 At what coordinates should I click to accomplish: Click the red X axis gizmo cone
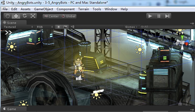[187, 44]
